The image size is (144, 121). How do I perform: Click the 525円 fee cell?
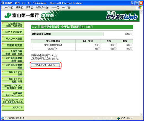(x=109, y=49)
